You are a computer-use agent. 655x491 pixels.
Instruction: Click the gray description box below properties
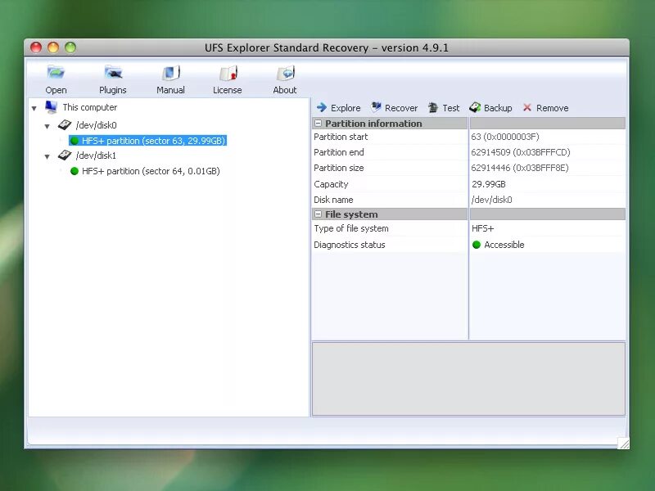coord(468,379)
